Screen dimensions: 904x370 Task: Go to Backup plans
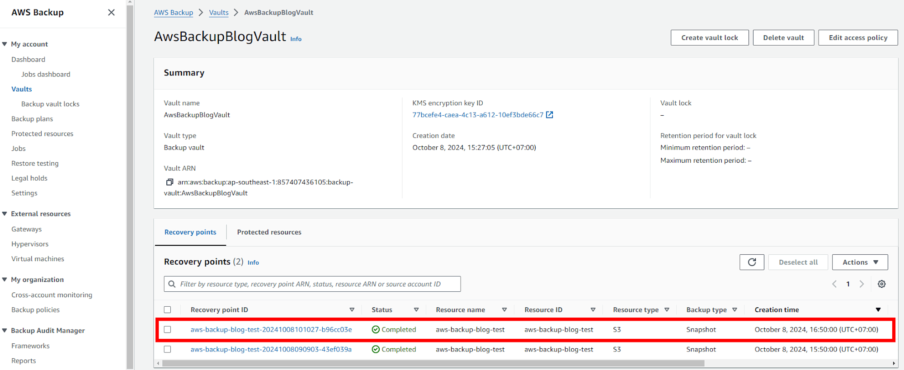[32, 119]
